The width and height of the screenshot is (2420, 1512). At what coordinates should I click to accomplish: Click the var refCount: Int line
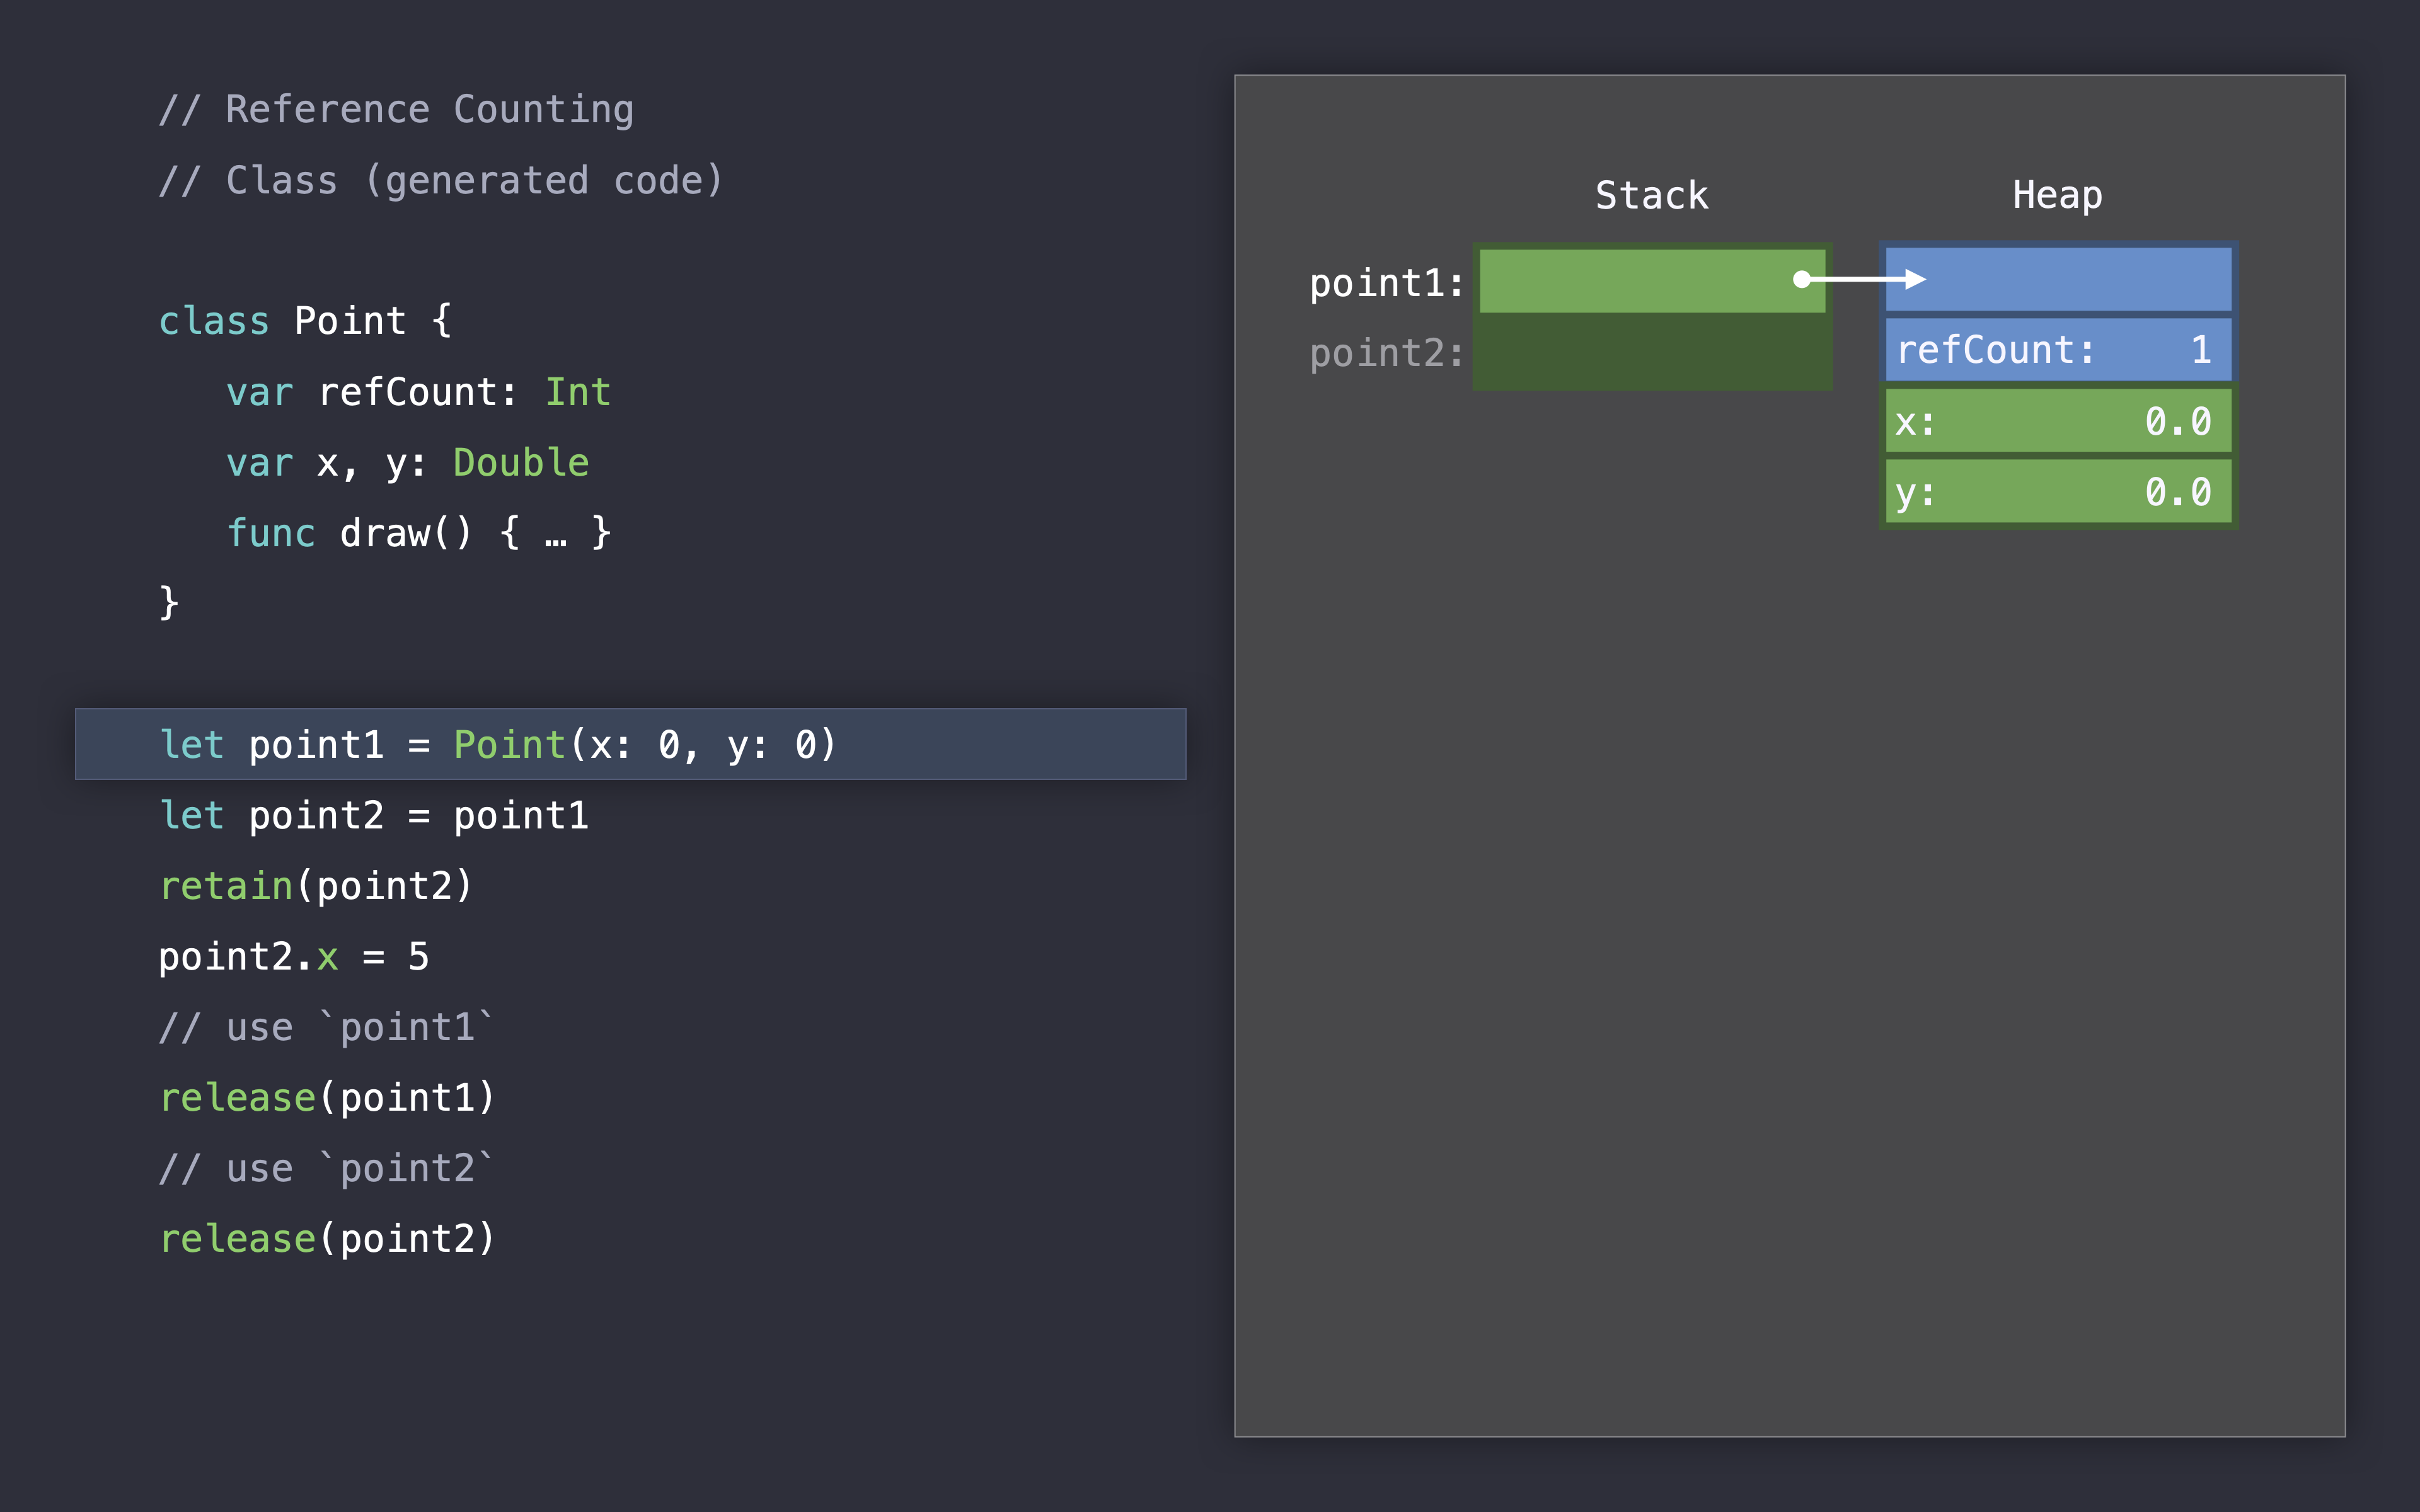click(x=418, y=392)
